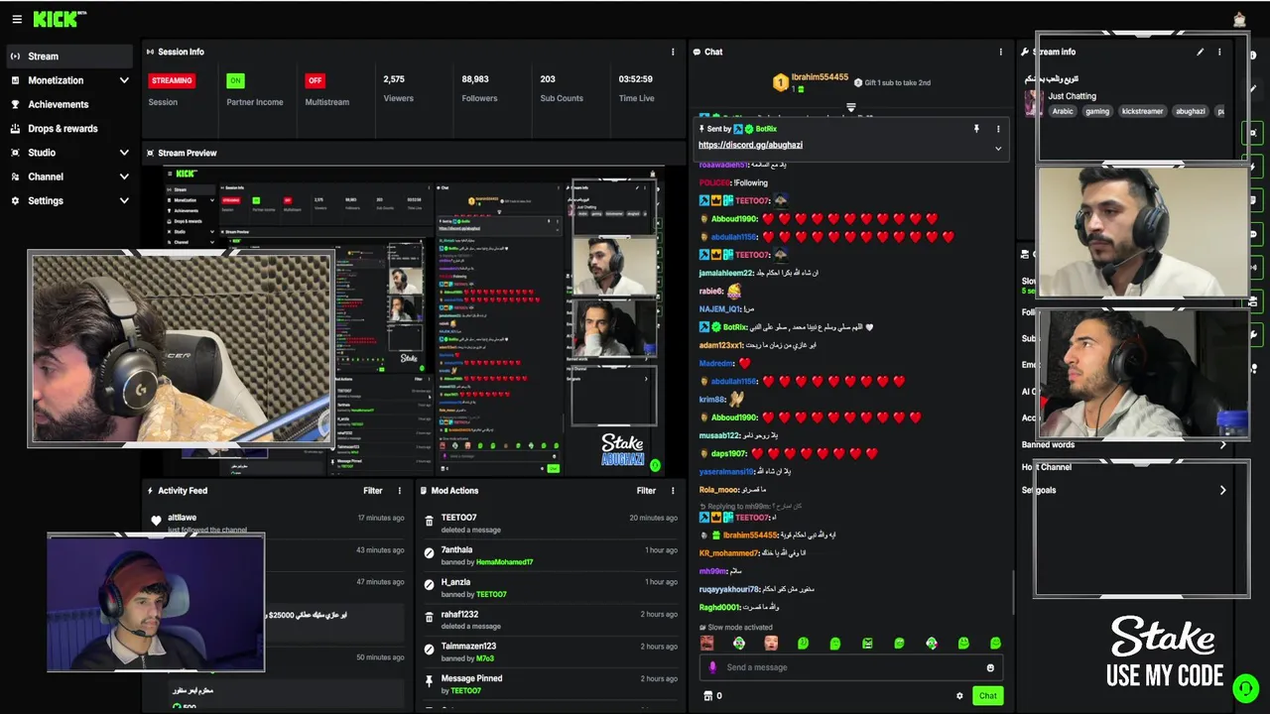The height and width of the screenshot is (714, 1270).
Task: Select the abughazi stream tag
Action: [1190, 112]
